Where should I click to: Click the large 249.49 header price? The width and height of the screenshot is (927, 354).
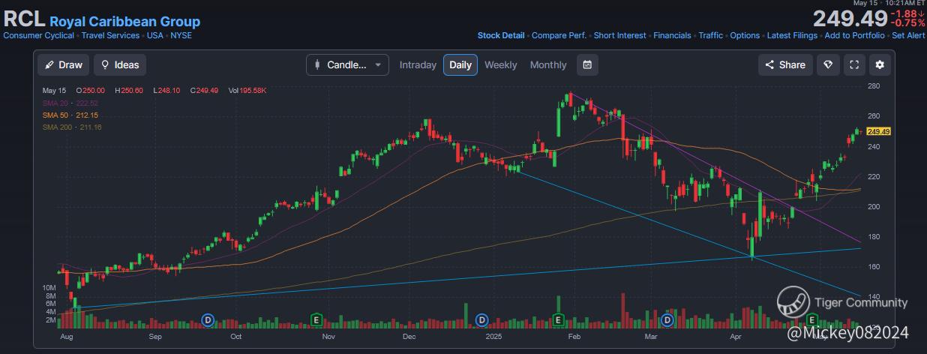click(x=850, y=19)
